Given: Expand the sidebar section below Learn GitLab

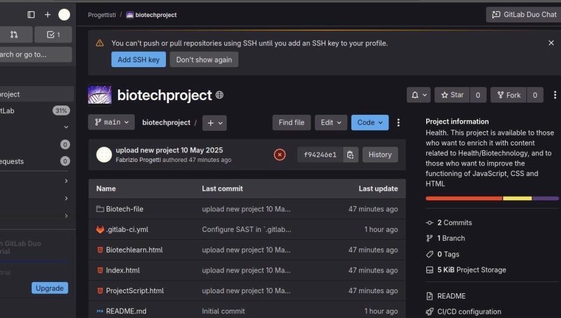Looking at the screenshot, I should click(66, 127).
